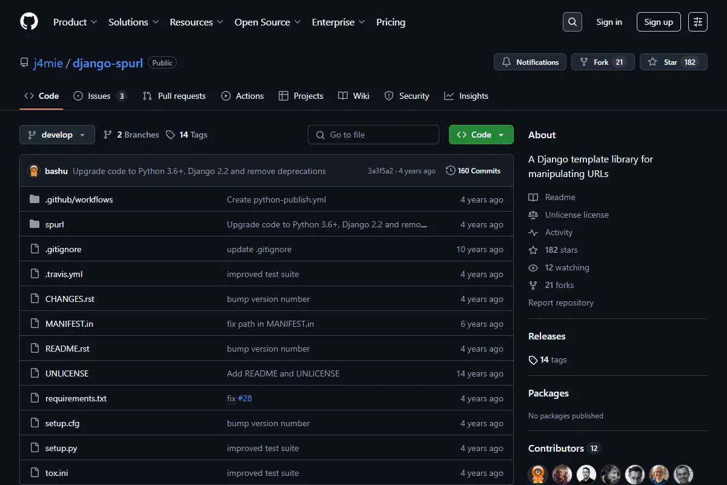Click the bell Notifications button
Viewport: 727px width, 485px height.
pos(530,62)
